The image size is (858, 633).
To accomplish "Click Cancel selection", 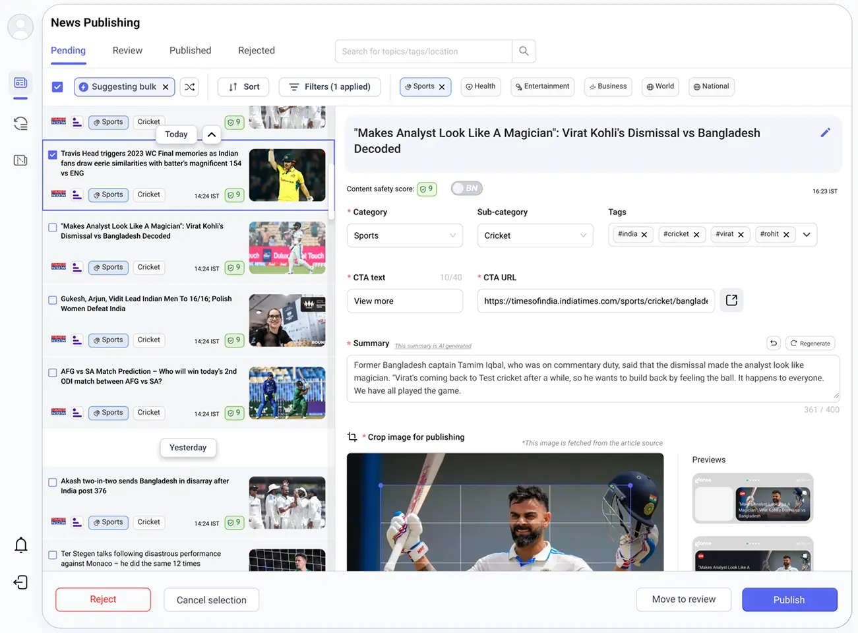I will coord(211,600).
